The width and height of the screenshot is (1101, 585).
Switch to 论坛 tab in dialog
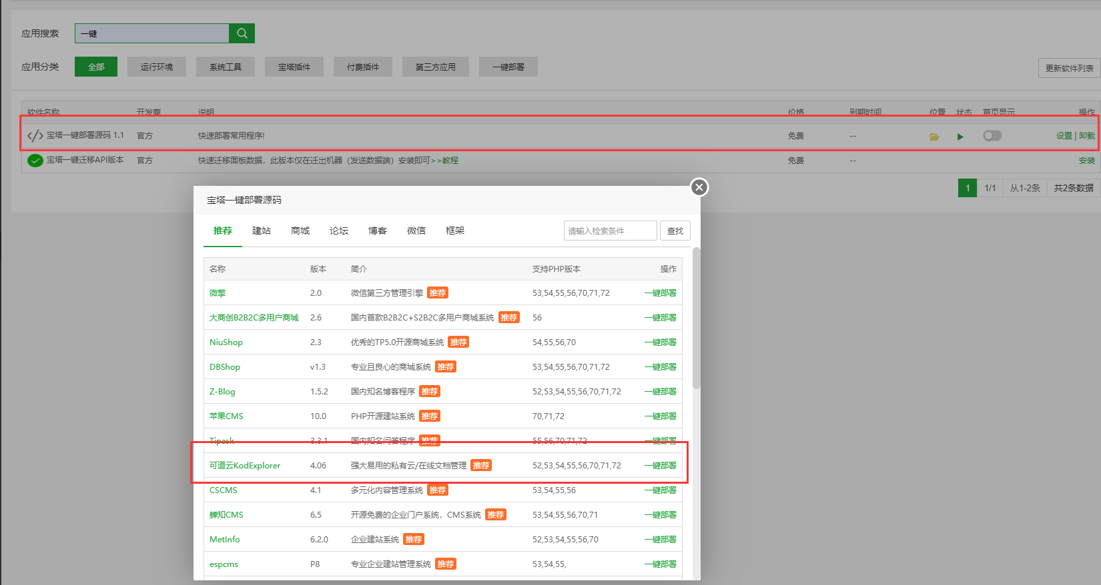click(339, 231)
